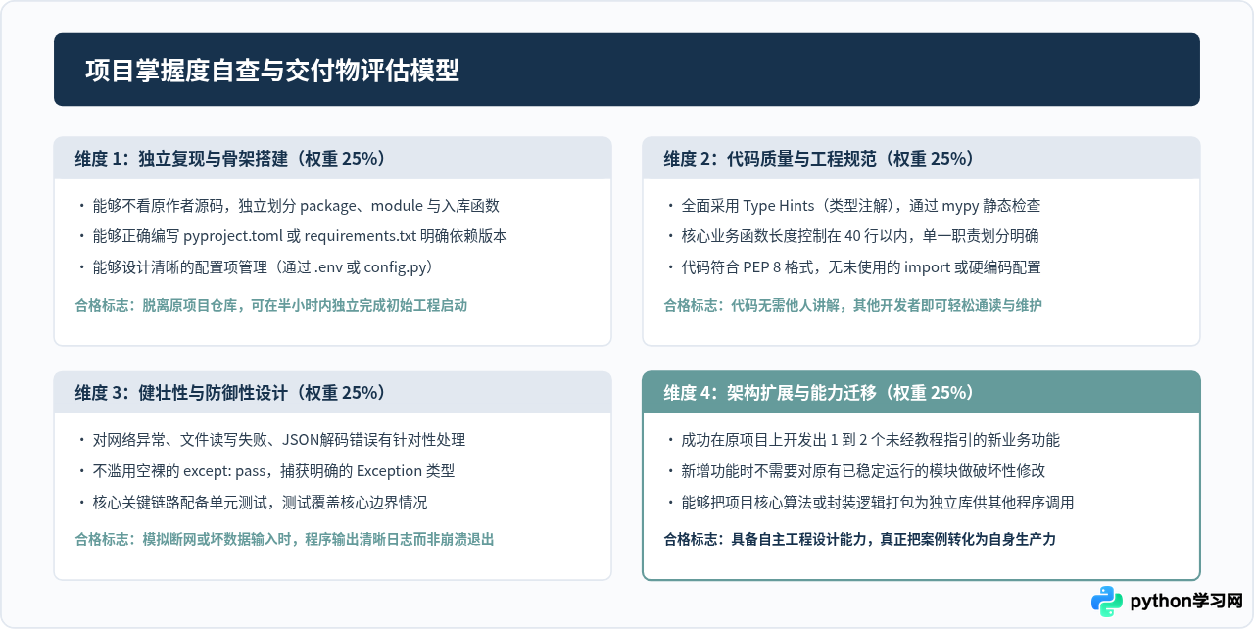Click bullet mentioning pyproject.toml 或 requirements.txt

pyautogui.click(x=291, y=236)
